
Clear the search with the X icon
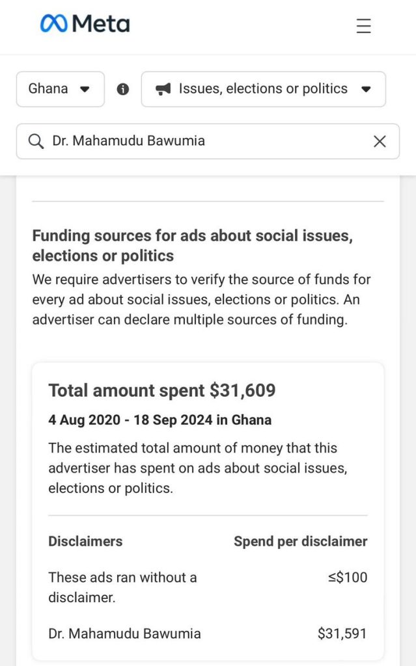pyautogui.click(x=380, y=141)
